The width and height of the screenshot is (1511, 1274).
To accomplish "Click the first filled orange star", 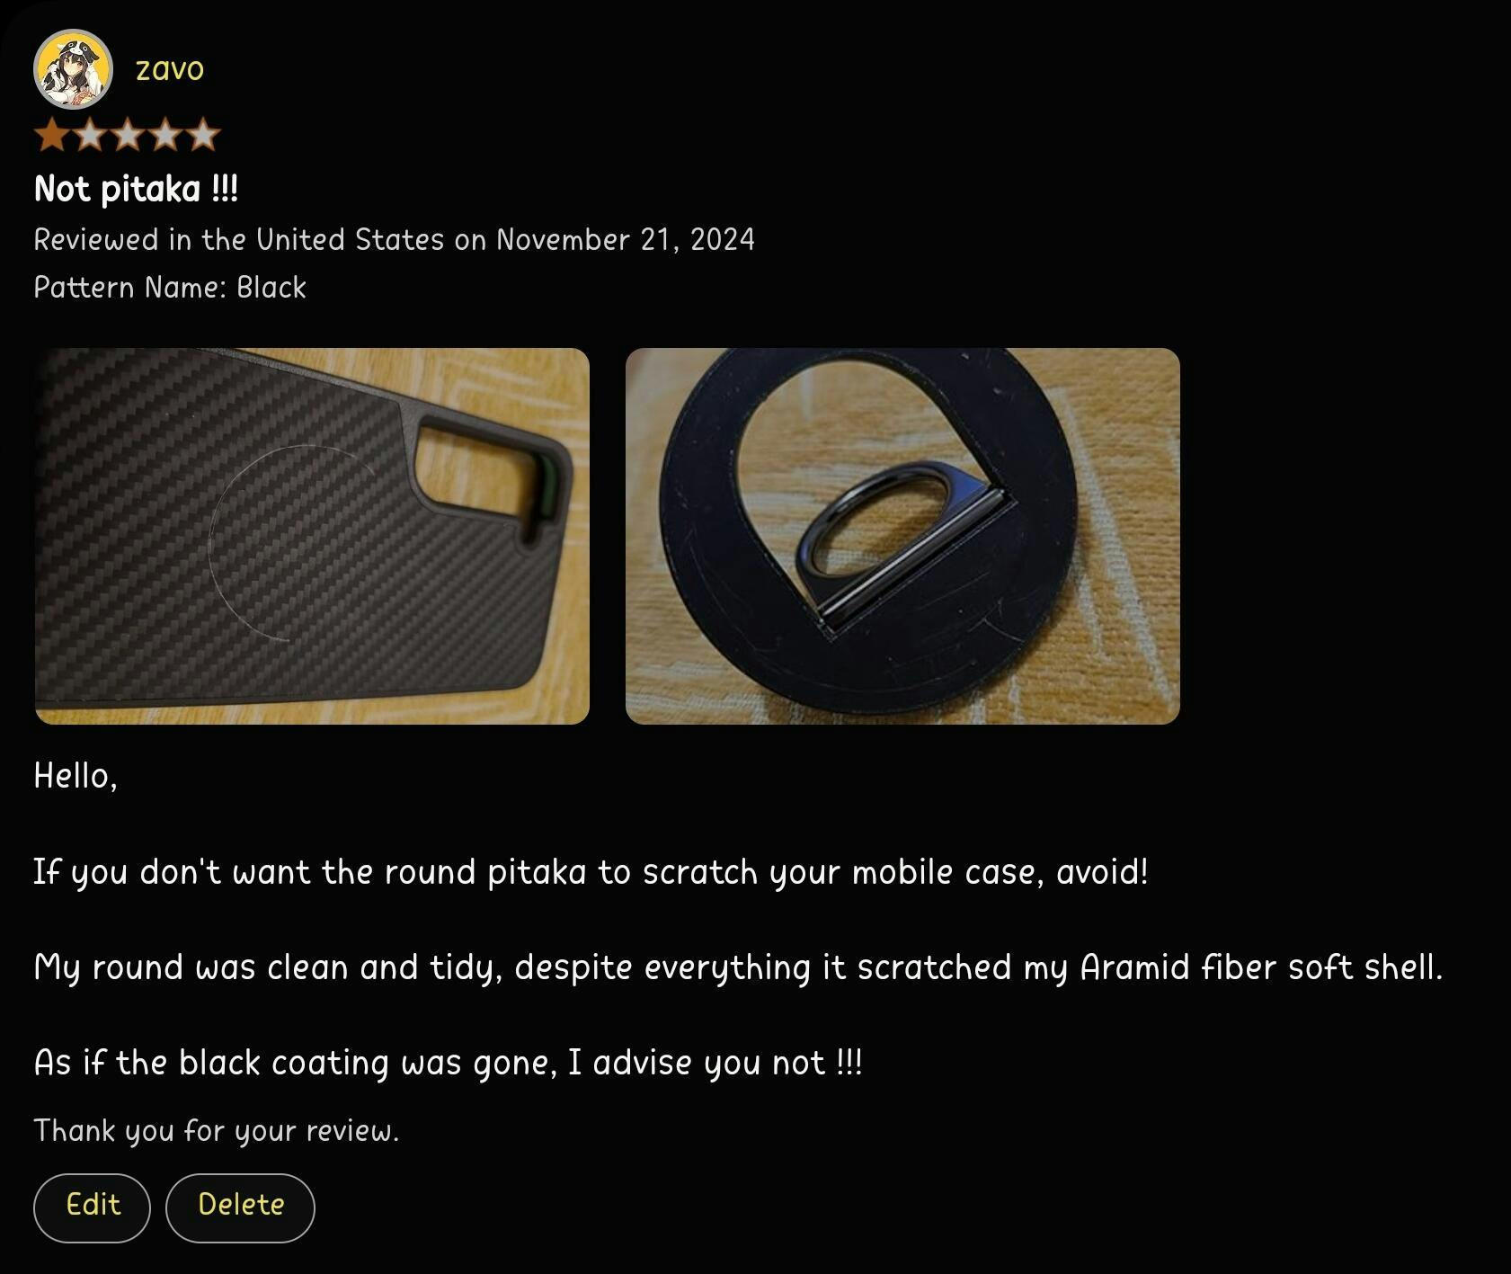I will coord(52,135).
